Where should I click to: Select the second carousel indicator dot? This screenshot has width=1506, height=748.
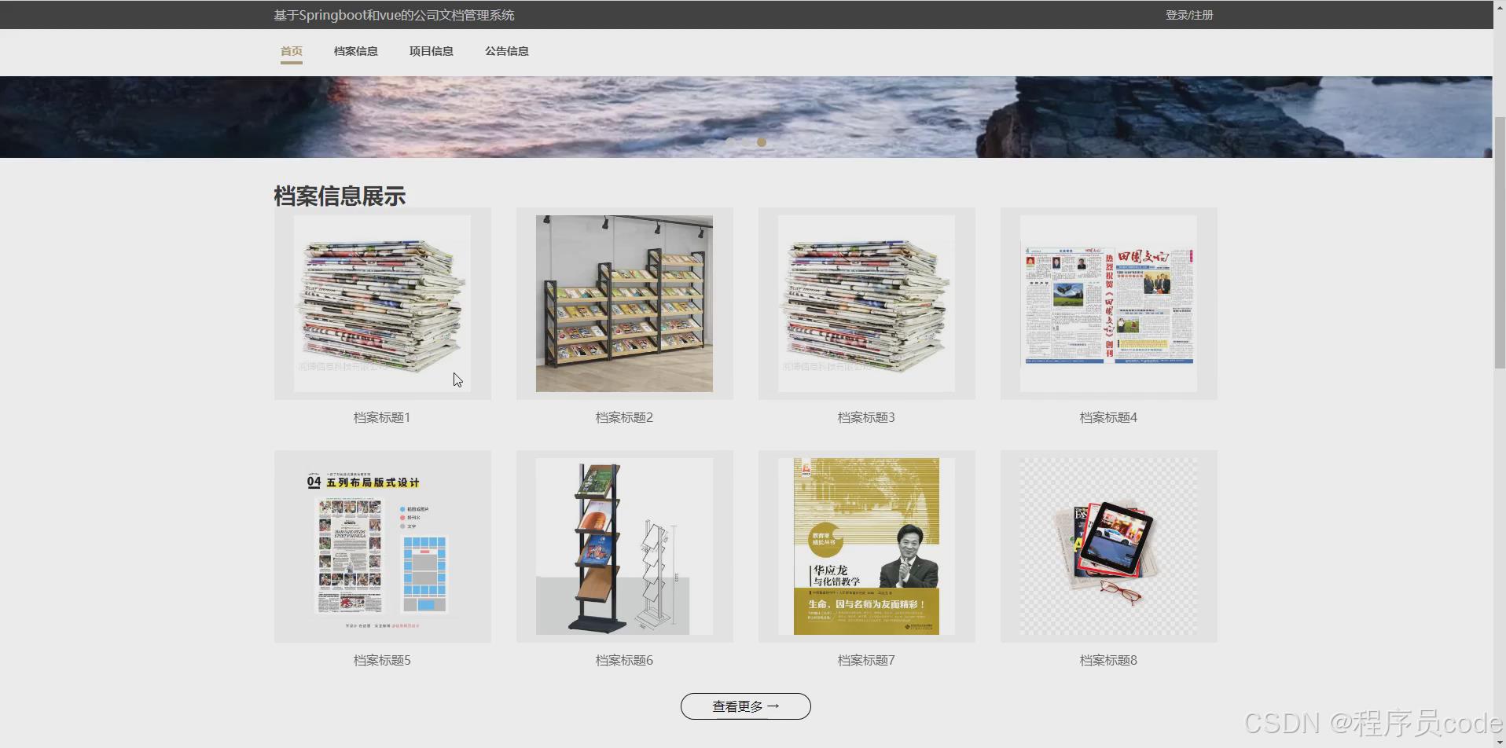(746, 142)
